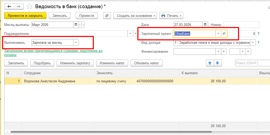Viewport: 270px width, 135px height.
Task: Add document to favorites with star icon
Action: click(30, 6)
